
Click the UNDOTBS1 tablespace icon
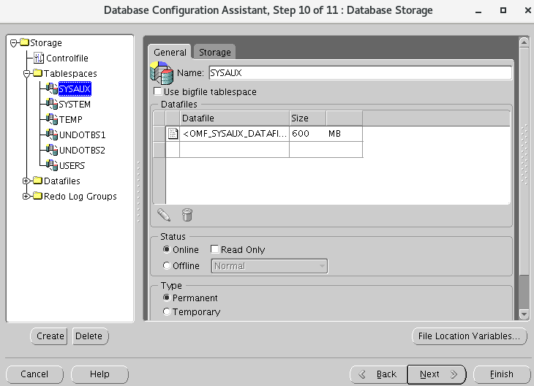tap(51, 135)
